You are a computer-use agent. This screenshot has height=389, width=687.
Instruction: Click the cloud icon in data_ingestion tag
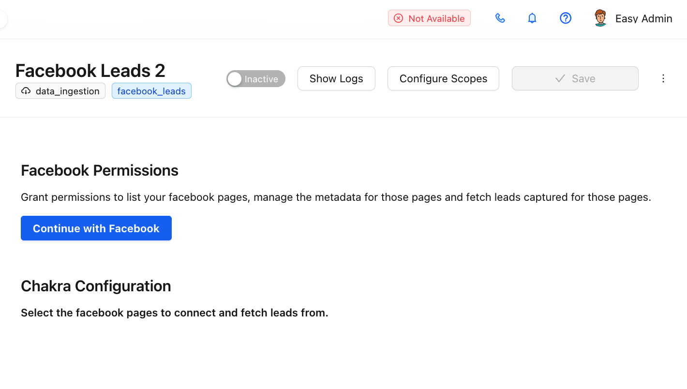pyautogui.click(x=26, y=91)
